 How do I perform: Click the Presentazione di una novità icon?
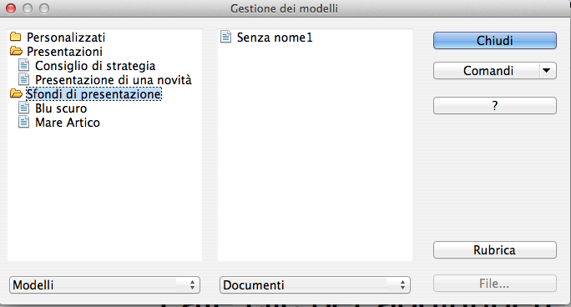pyautogui.click(x=24, y=79)
